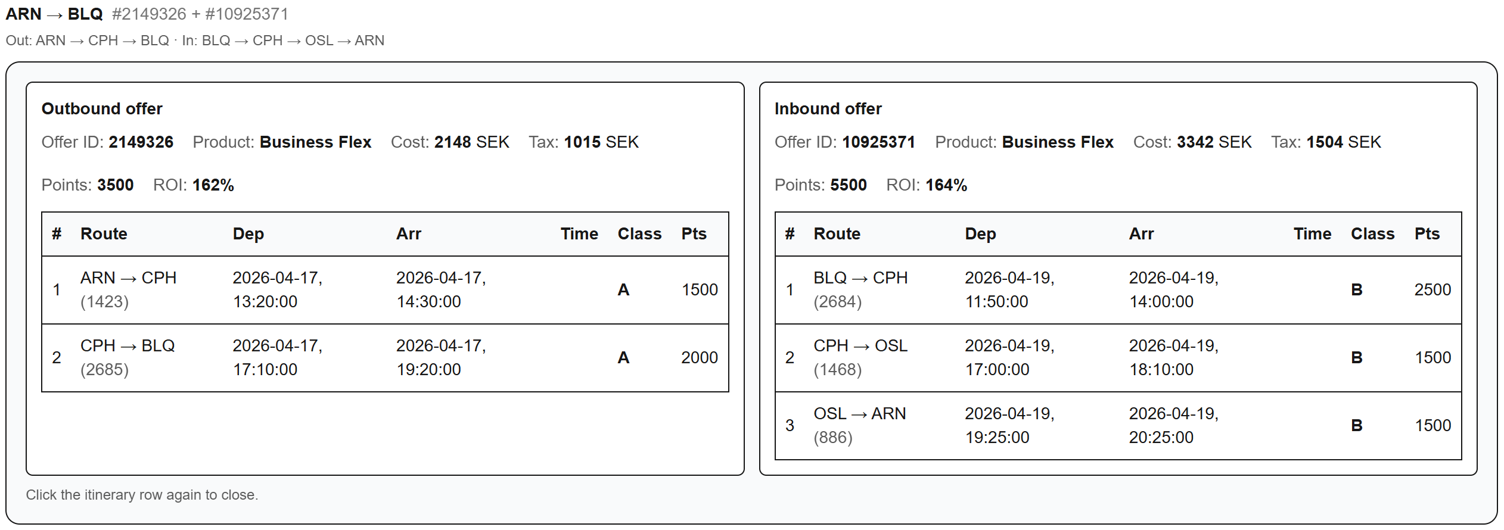This screenshot has width=1504, height=530.
Task: Select inbound Offer ID 10925371
Action: pos(878,142)
